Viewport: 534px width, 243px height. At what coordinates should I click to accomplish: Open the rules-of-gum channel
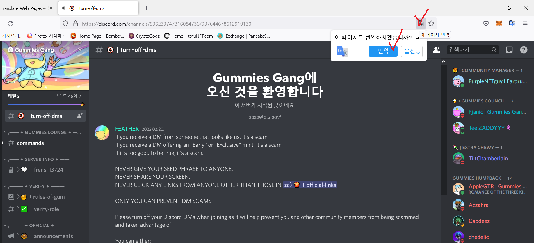coord(45,197)
